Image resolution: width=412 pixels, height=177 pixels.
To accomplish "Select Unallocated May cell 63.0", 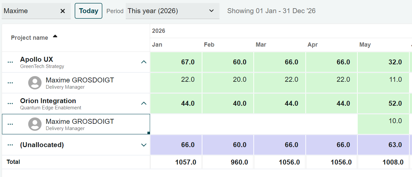I will 383,145.
